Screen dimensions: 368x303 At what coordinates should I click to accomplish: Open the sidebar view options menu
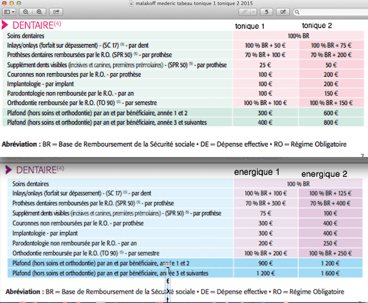click(9, 11)
